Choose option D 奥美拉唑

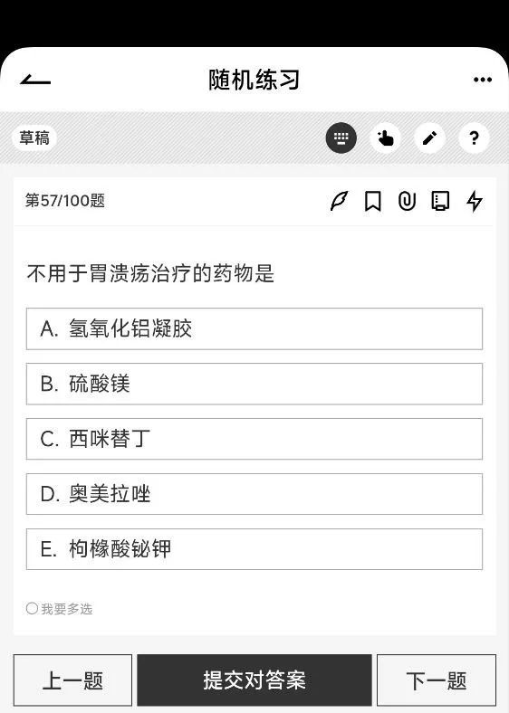point(254,494)
